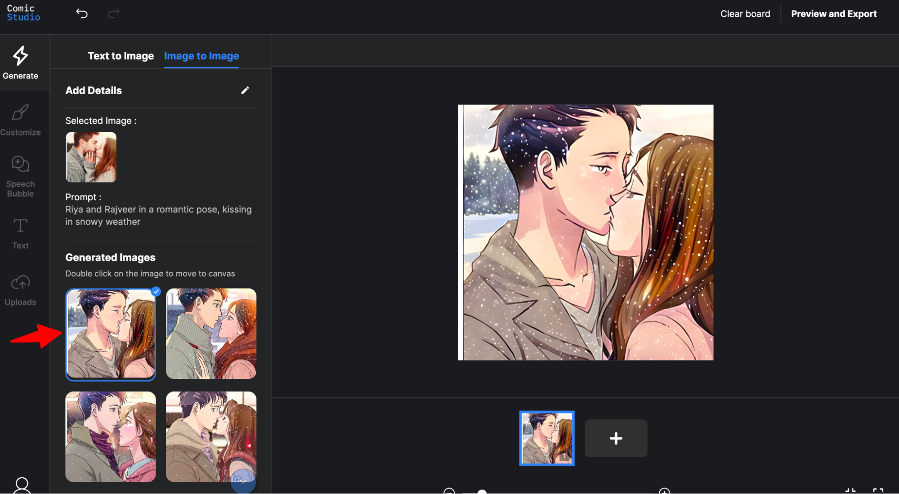The height and width of the screenshot is (494, 899).
Task: Select the first generated kissing image
Action: 111,334
